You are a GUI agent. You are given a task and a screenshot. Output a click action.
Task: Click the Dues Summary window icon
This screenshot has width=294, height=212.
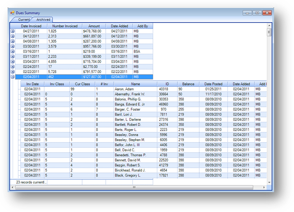tap(12, 13)
